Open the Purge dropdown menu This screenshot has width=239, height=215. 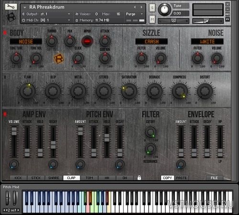134,14
